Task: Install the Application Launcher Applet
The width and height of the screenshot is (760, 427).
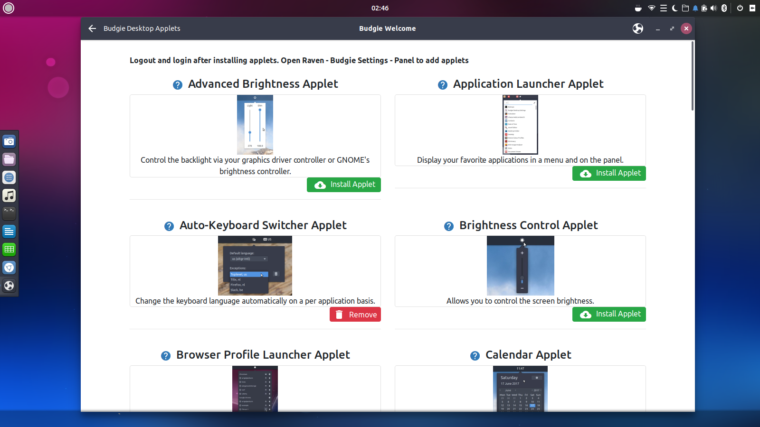Action: (x=609, y=173)
